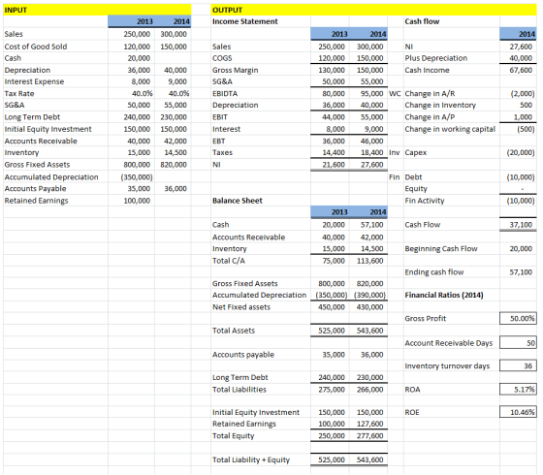
Task: Select the yellow OUTPUT header cell
Action: [x=373, y=10]
